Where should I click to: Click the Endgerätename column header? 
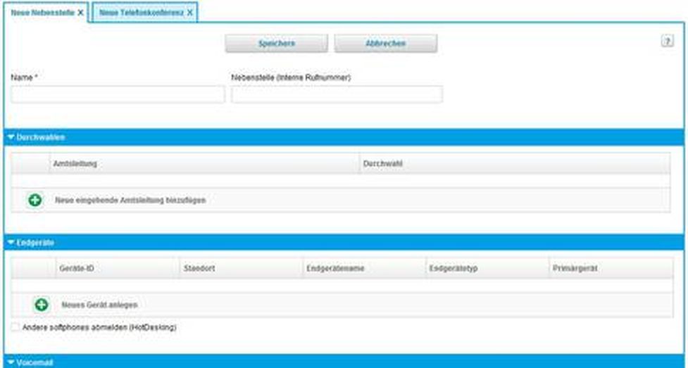click(x=365, y=268)
